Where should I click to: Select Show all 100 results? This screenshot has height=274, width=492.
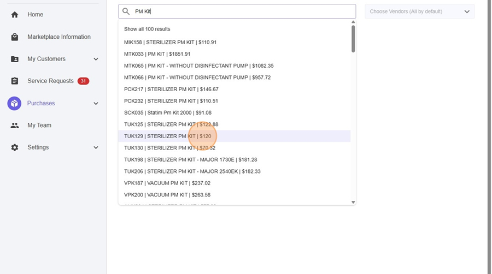point(147,29)
